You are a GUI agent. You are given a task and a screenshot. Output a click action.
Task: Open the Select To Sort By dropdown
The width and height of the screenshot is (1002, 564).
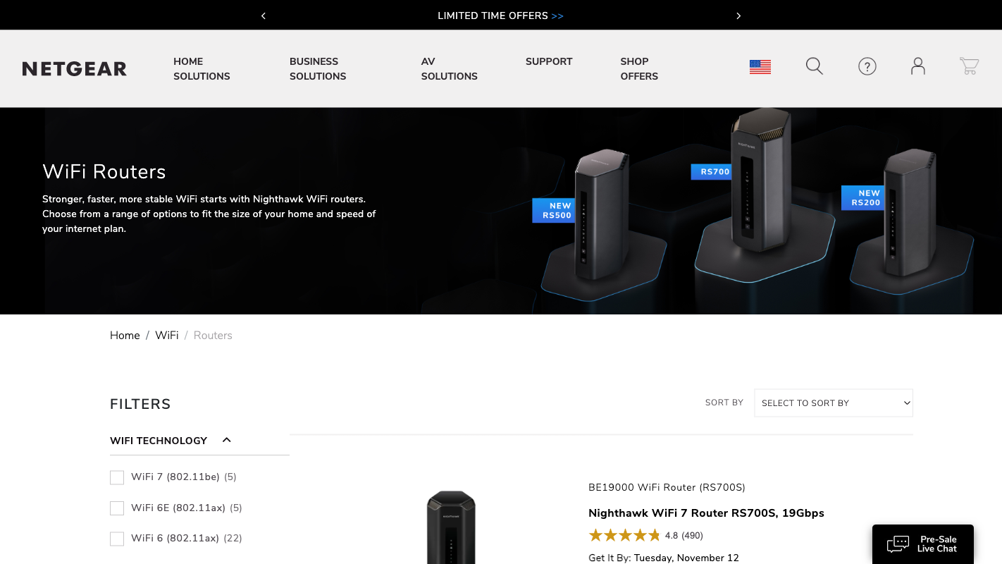(x=834, y=403)
